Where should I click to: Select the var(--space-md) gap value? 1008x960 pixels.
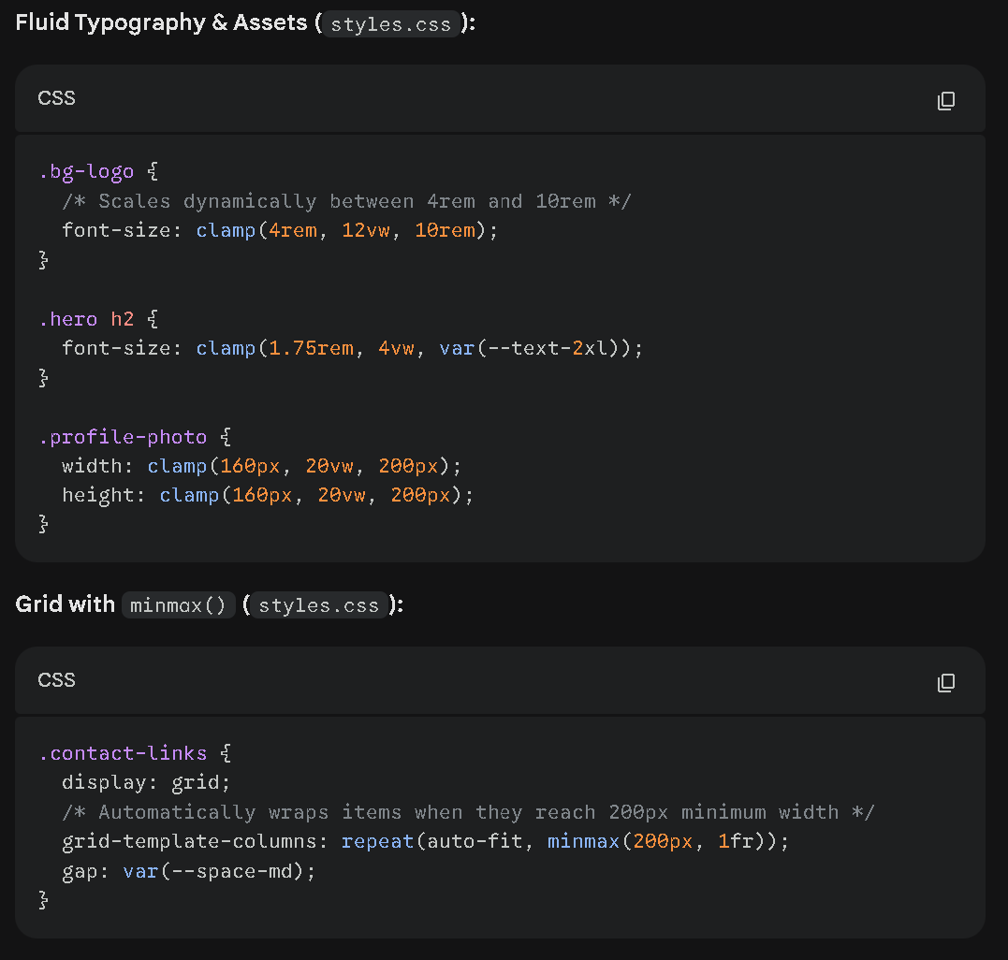point(213,870)
